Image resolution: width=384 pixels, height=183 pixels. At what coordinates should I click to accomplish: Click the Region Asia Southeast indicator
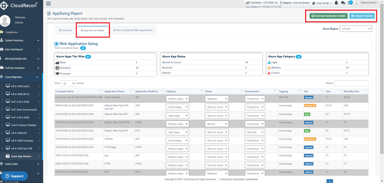tap(295, 3)
